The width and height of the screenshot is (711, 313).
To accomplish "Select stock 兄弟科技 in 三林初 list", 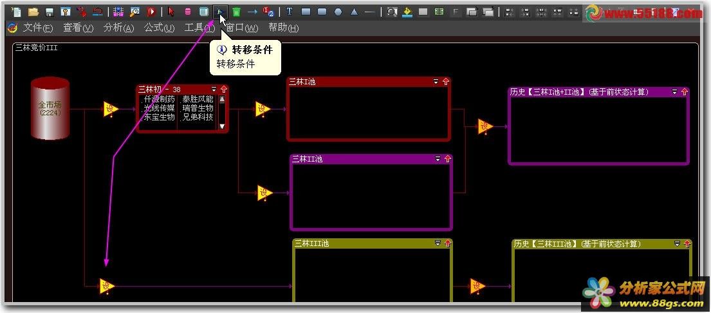I will tap(198, 117).
